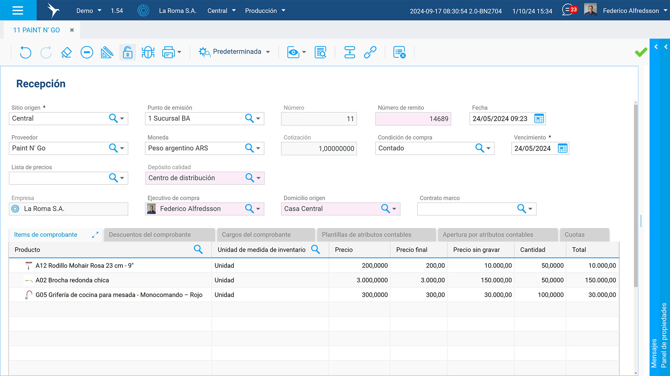The height and width of the screenshot is (376, 670).
Task: Search in the Condición de compra magnifier
Action: point(479,148)
